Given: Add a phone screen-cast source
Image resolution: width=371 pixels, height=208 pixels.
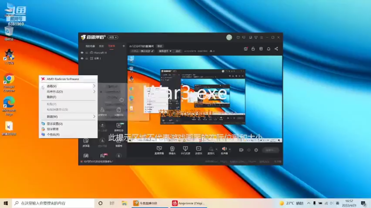Looking at the screenshot, I should pyautogui.click(x=185, y=150).
